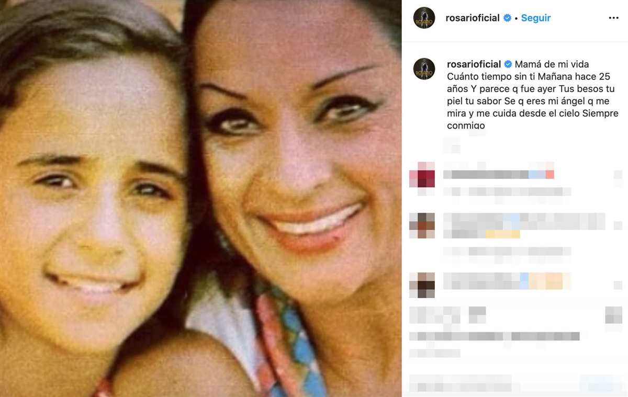Click the Seguir follow button
The width and height of the screenshot is (628, 397).
pyautogui.click(x=536, y=18)
